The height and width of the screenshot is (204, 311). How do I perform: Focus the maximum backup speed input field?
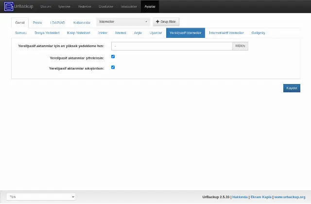(x=172, y=46)
